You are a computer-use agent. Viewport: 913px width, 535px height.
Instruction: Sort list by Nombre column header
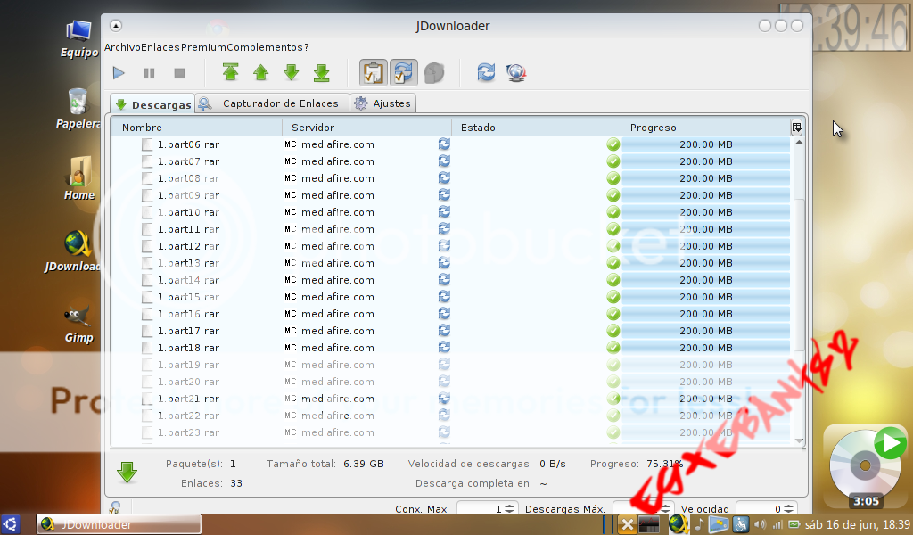point(197,128)
